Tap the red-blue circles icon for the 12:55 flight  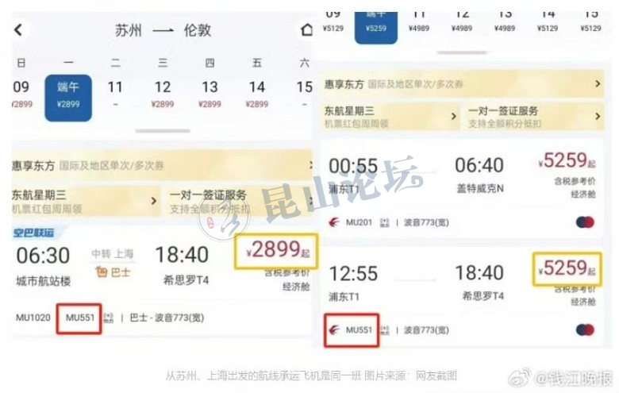[x=585, y=329]
